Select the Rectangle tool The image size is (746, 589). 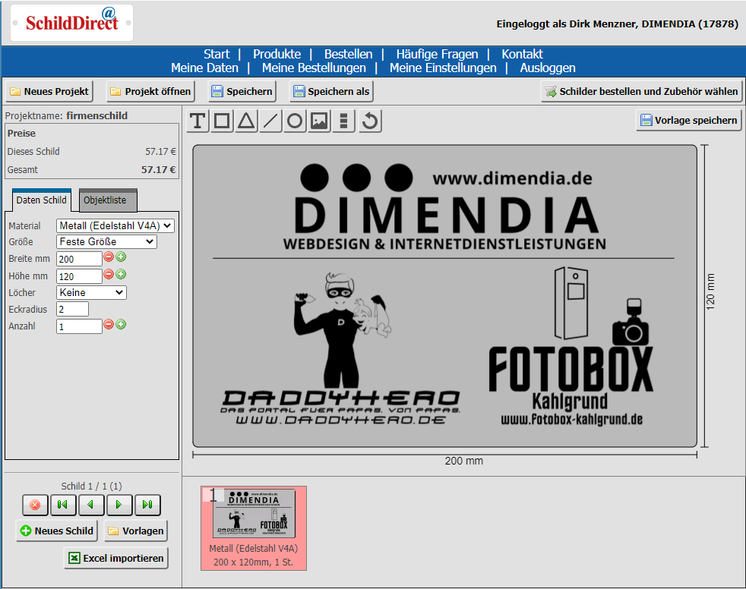[222, 121]
